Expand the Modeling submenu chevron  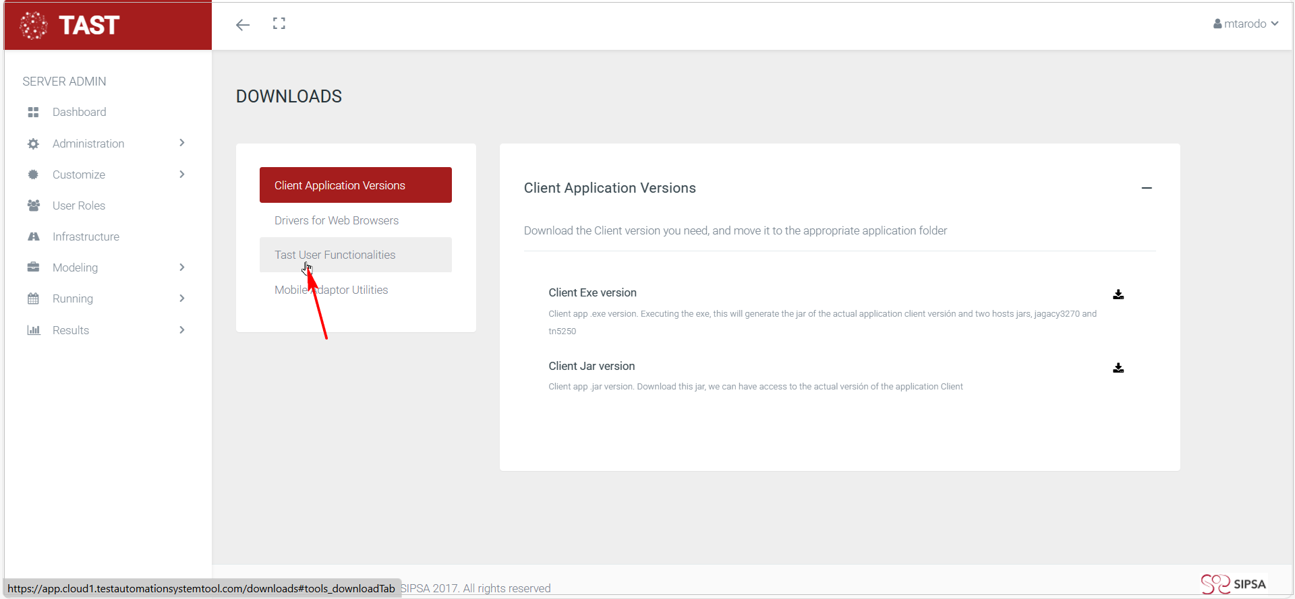tap(182, 267)
